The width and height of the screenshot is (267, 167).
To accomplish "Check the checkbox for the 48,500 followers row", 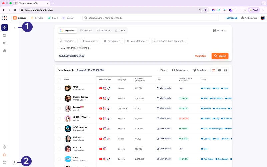I will click(59, 119).
